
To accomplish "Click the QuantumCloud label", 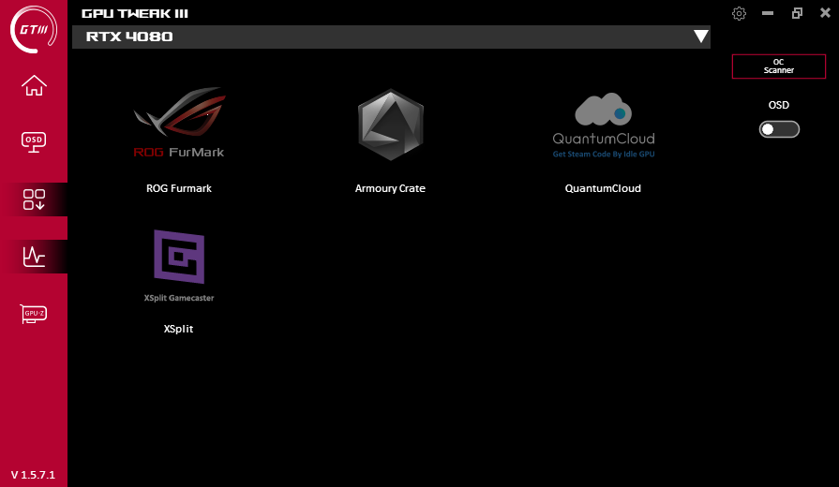I will [603, 188].
